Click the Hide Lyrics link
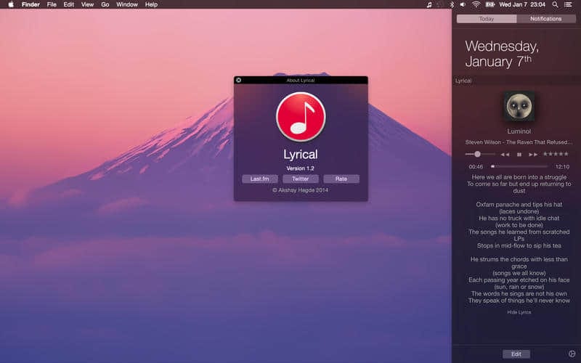The height and width of the screenshot is (363, 581). [519, 312]
